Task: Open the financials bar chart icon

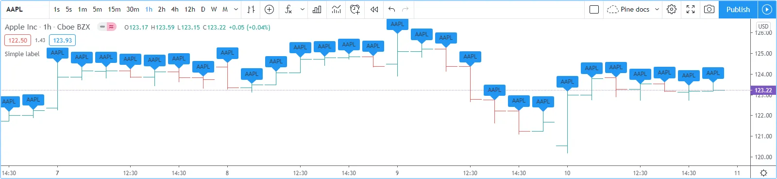Action: 317,9
